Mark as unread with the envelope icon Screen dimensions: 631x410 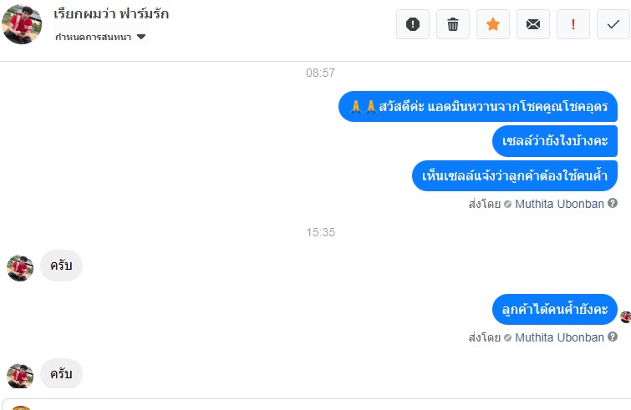point(533,24)
